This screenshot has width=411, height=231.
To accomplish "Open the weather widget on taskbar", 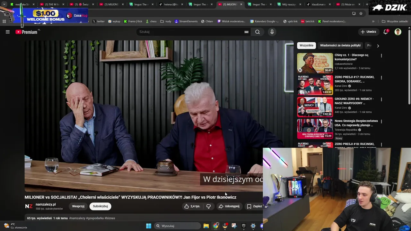I will point(15,226).
